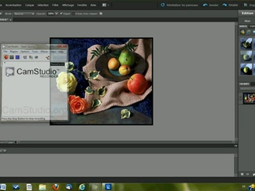Open the Sélection menu

(x=43, y=5)
